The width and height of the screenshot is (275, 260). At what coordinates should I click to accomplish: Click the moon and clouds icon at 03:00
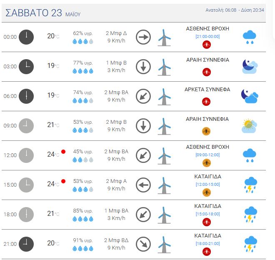tap(250, 67)
